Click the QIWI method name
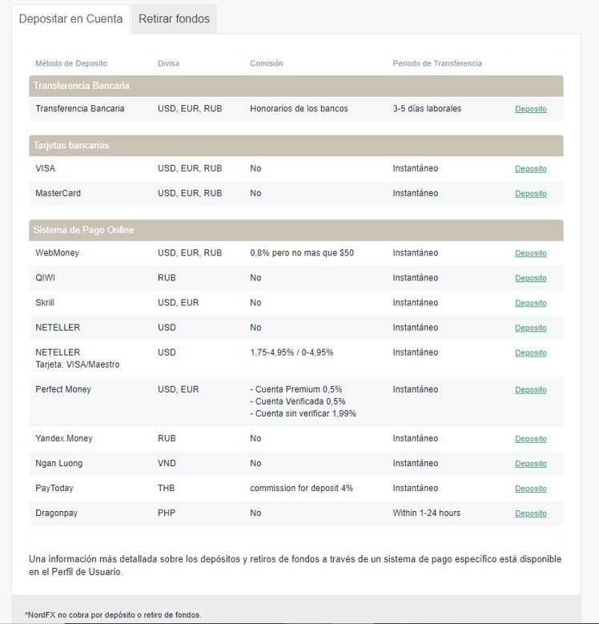 coord(46,278)
